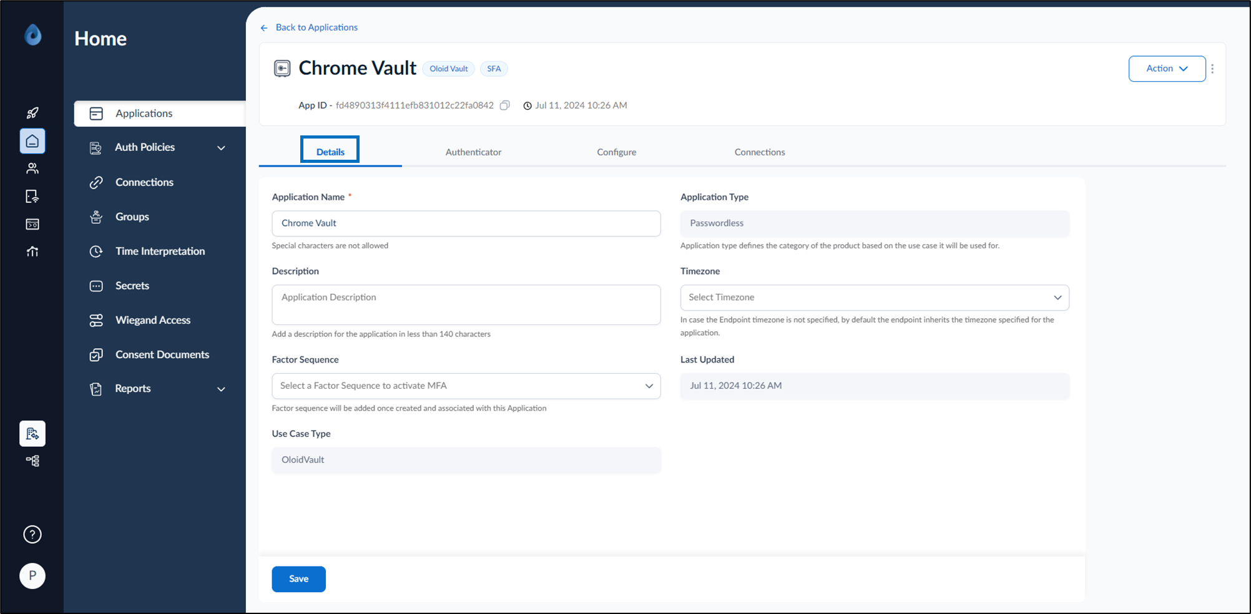Click the Consent Documents icon in the sidebar
The height and width of the screenshot is (614, 1251).
point(96,354)
